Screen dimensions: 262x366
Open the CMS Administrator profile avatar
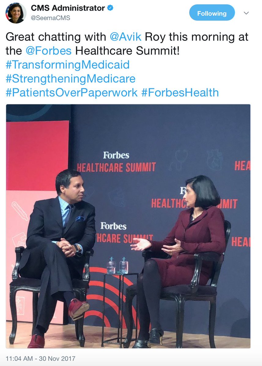[16, 13]
